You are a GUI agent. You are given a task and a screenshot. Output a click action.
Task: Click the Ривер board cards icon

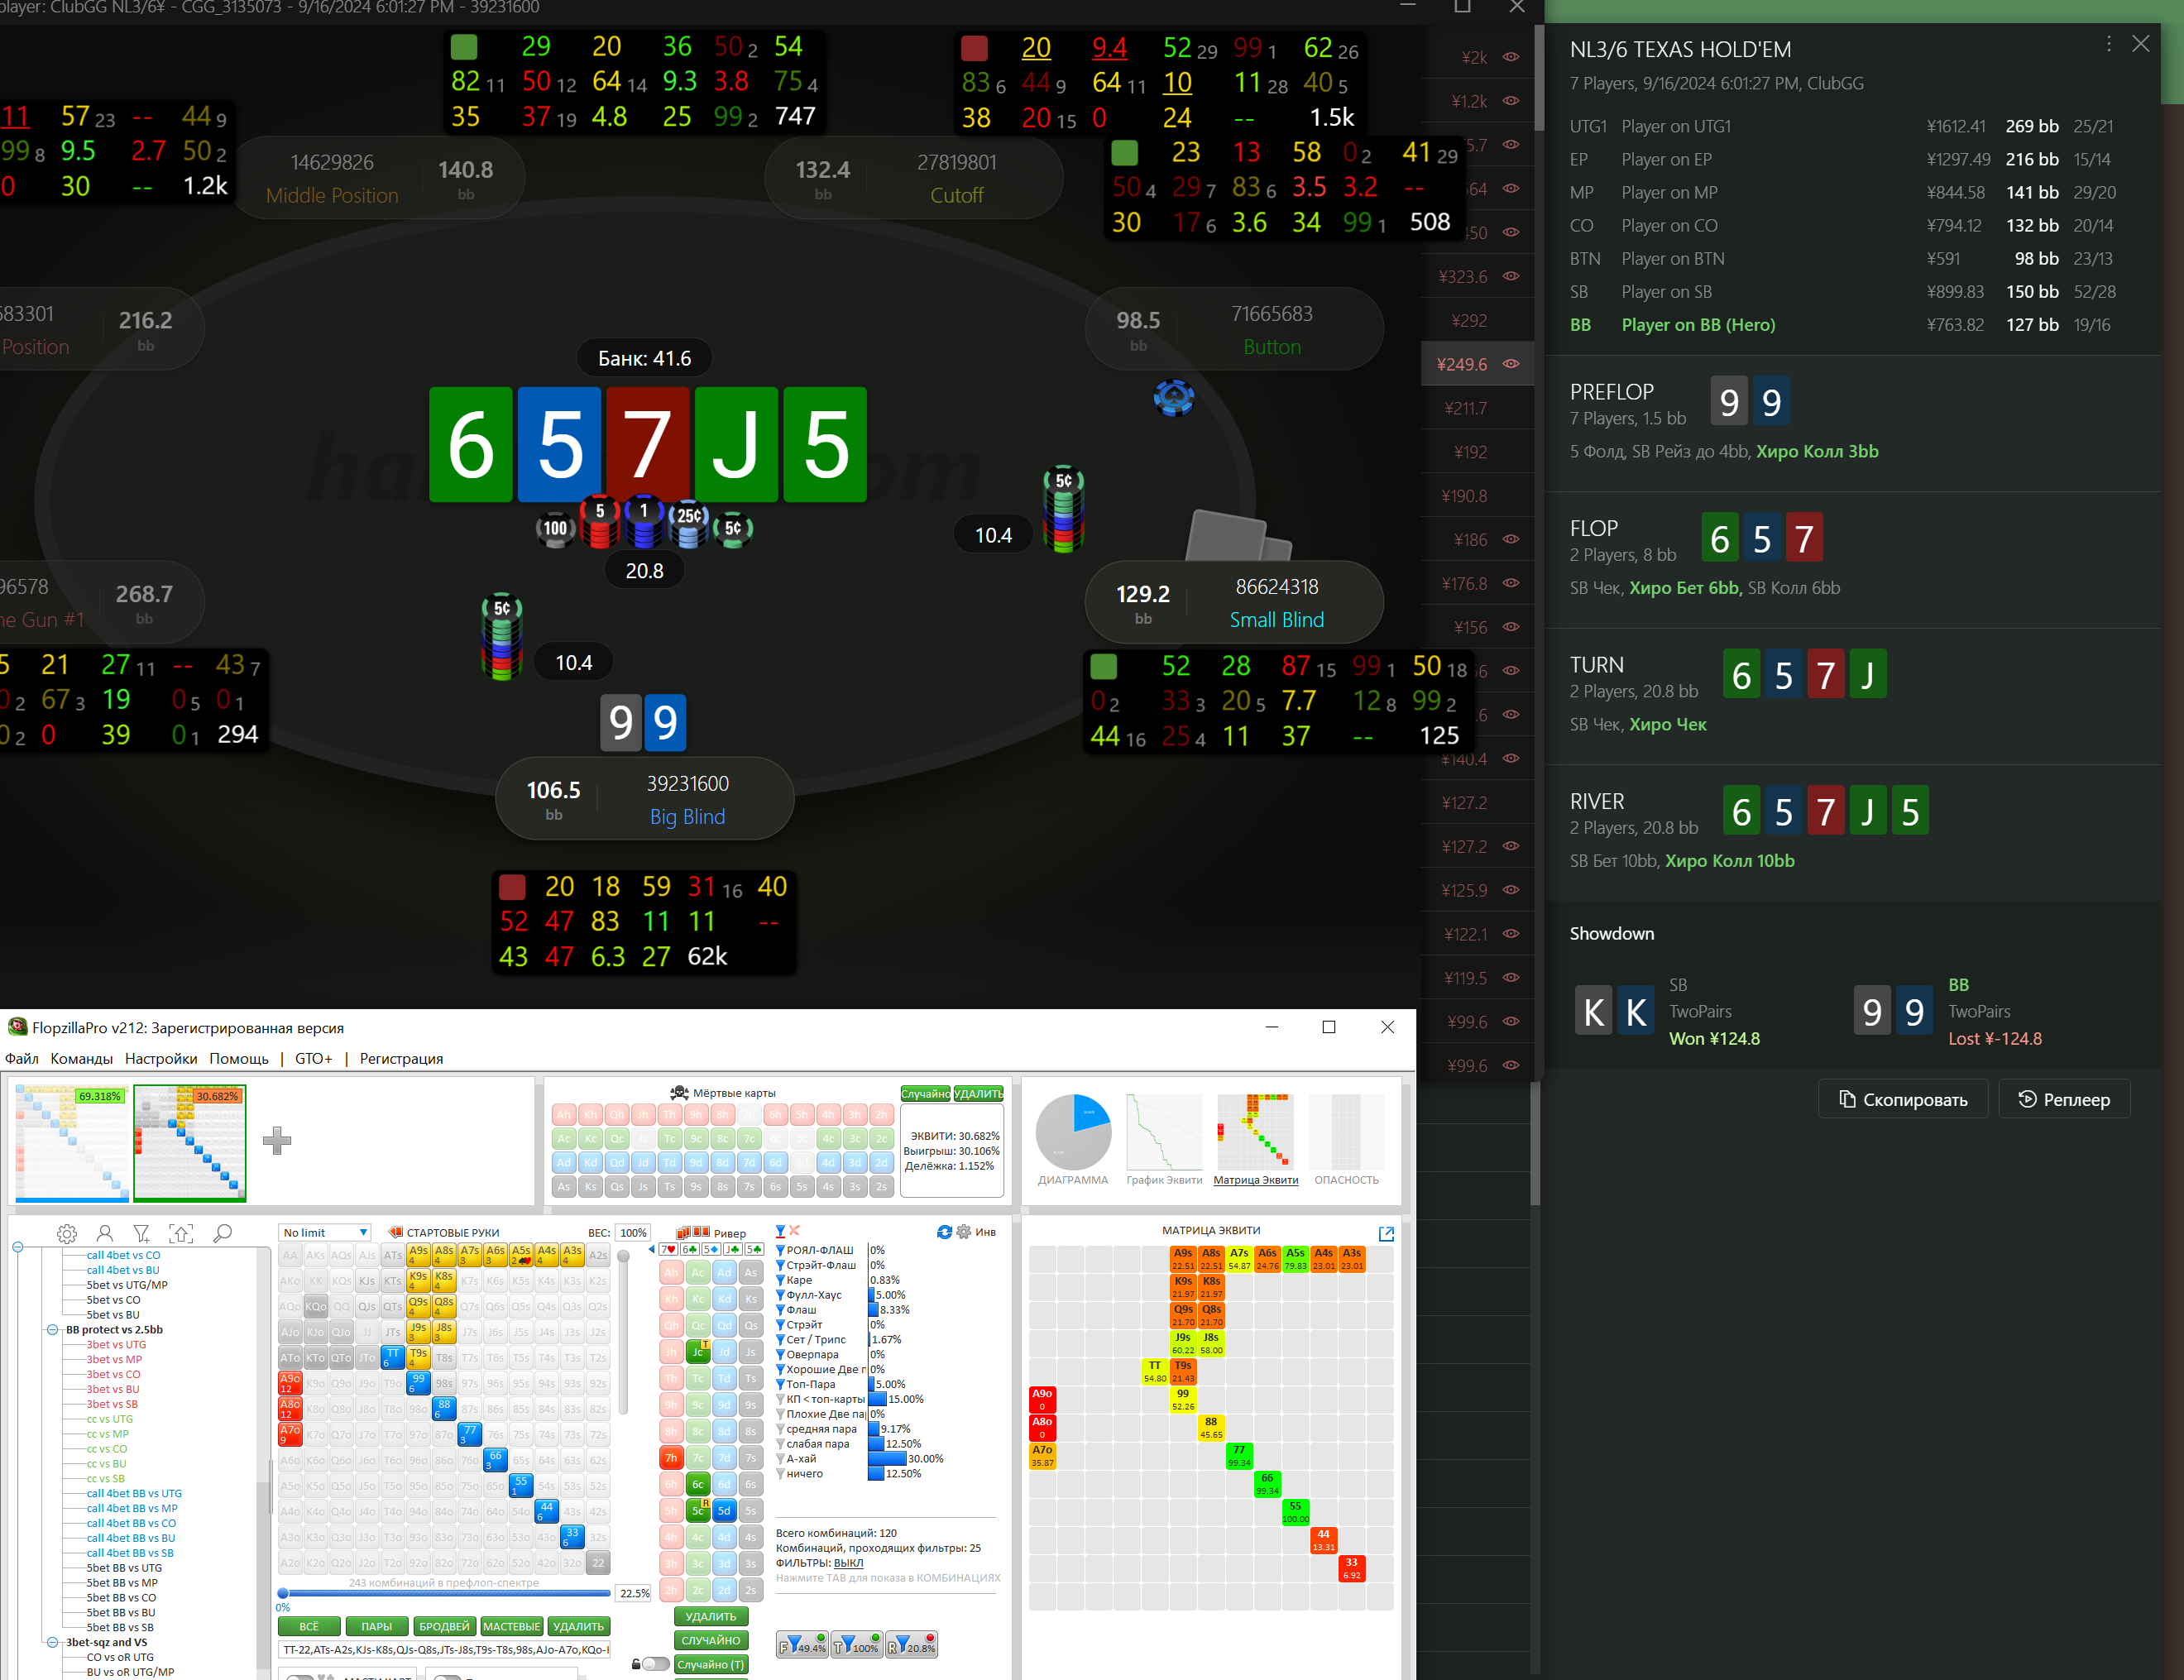pos(693,1233)
